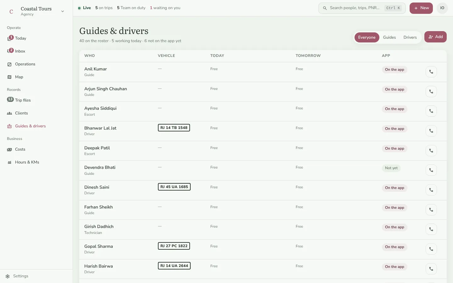The width and height of the screenshot is (453, 283).
Task: Click vehicle plate RJ 14 TB 1548
Action: (174, 128)
